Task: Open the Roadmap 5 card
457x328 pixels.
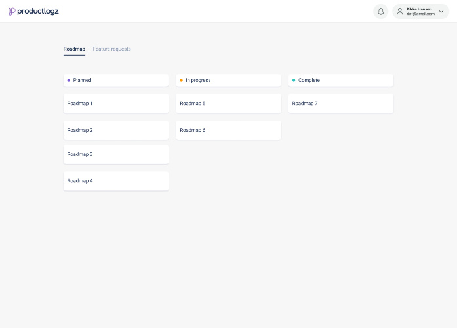Action: [228, 103]
